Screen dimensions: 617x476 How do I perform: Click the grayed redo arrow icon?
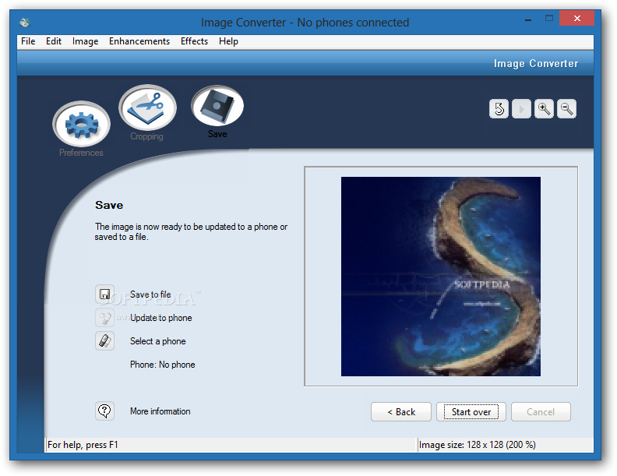tap(521, 109)
